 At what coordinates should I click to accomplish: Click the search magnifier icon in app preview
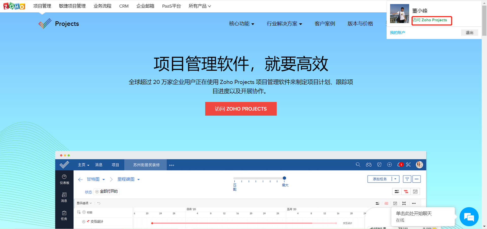coord(358,165)
